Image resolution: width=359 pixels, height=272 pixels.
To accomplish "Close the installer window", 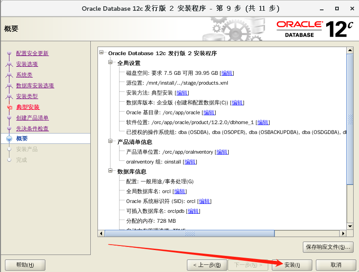I will point(352,9).
